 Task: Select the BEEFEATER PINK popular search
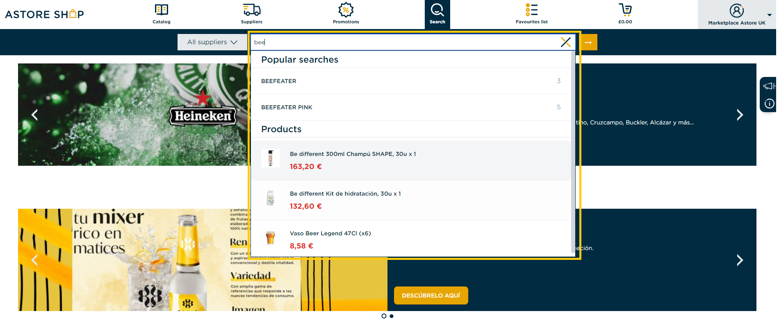click(x=411, y=107)
